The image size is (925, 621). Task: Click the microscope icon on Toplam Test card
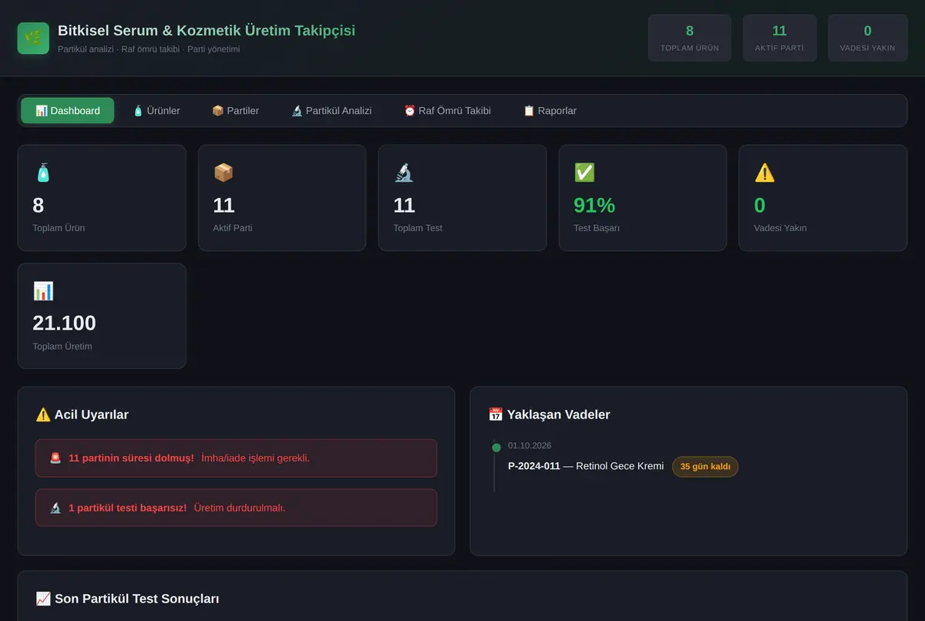403,173
